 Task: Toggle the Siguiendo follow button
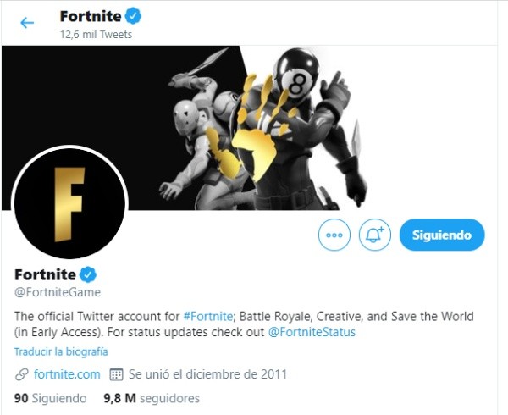[x=441, y=235]
